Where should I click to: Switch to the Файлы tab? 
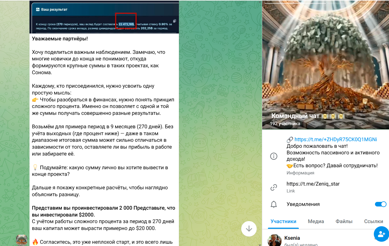pyautogui.click(x=344, y=221)
